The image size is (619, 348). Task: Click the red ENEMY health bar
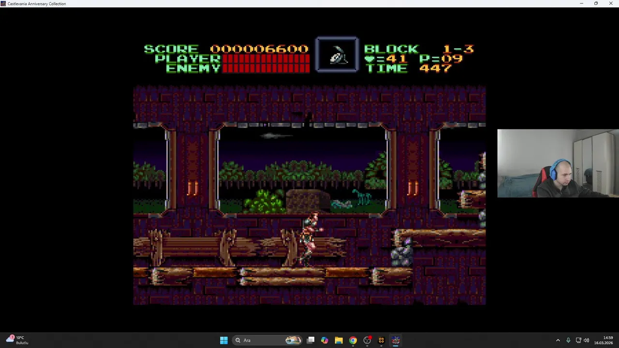click(266, 68)
